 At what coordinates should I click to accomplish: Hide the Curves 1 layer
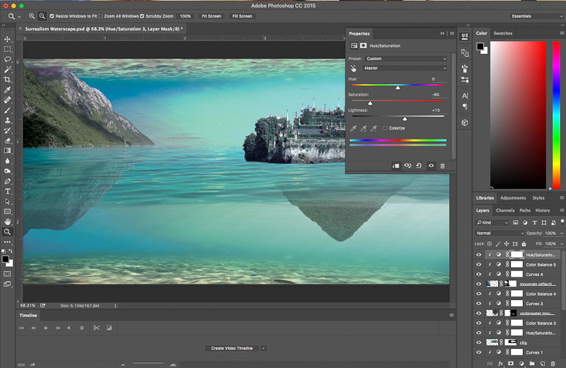click(479, 352)
